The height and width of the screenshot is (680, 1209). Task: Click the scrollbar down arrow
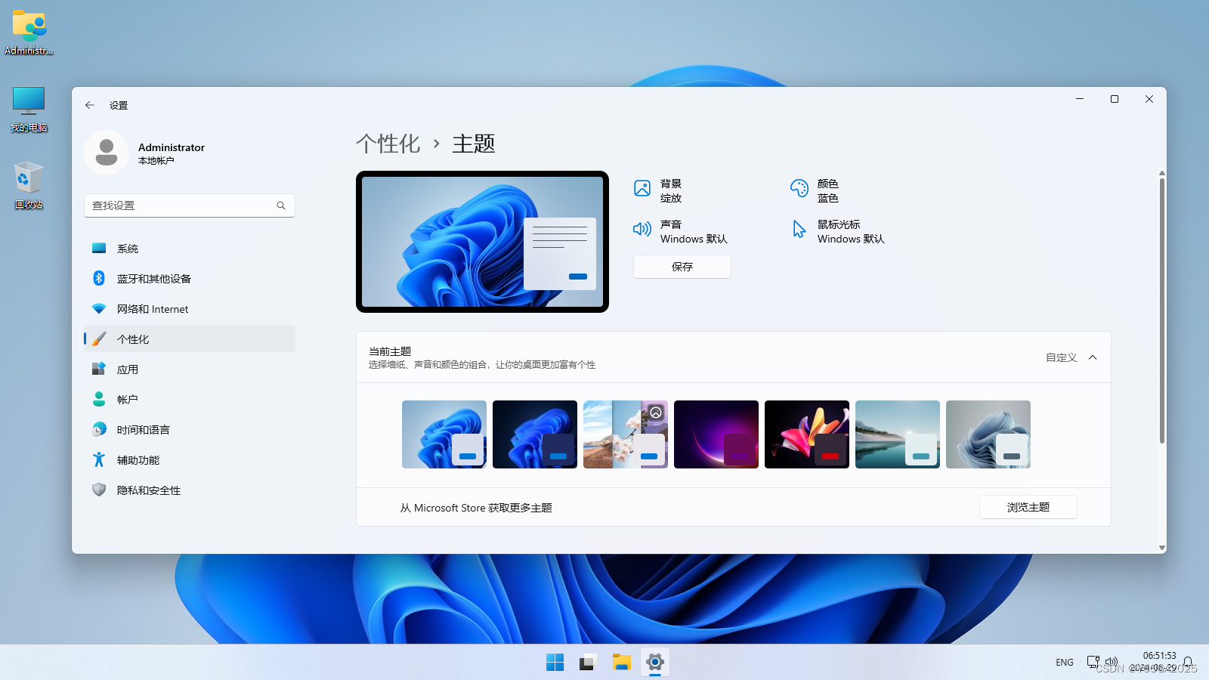click(x=1162, y=548)
